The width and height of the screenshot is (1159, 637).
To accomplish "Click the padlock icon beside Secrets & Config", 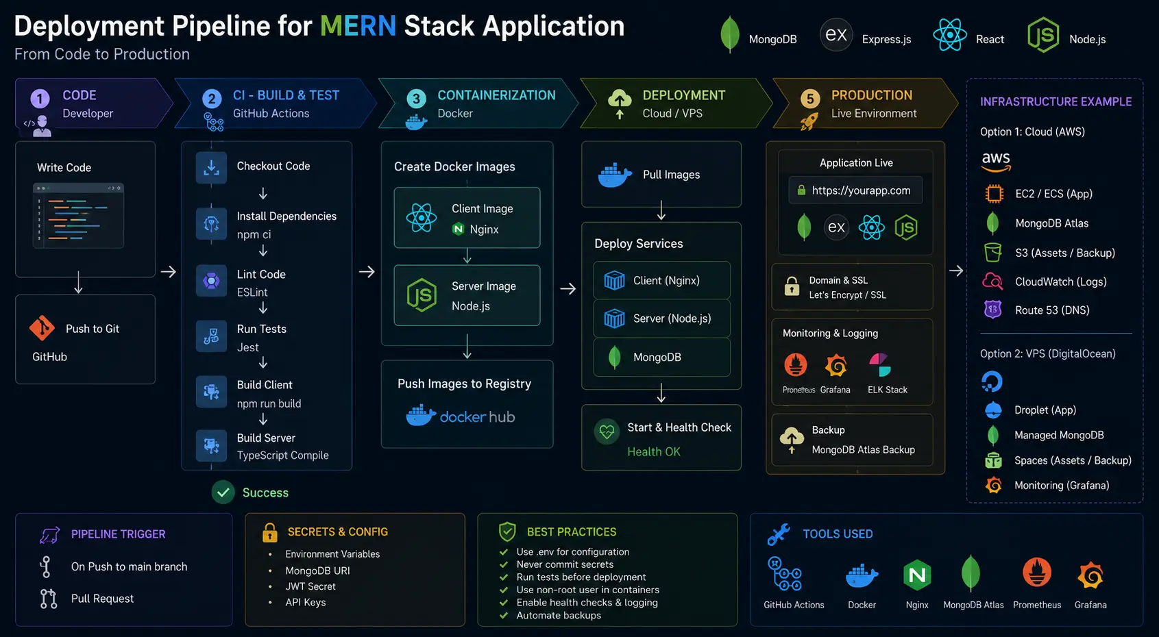I will (x=270, y=532).
